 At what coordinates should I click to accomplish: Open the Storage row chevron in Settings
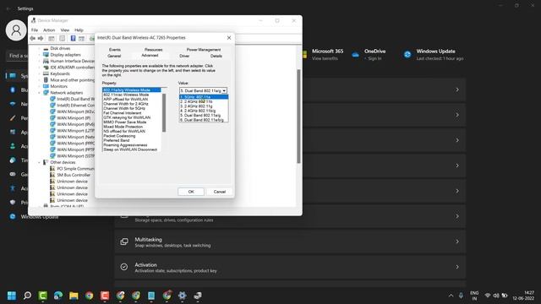(457, 216)
